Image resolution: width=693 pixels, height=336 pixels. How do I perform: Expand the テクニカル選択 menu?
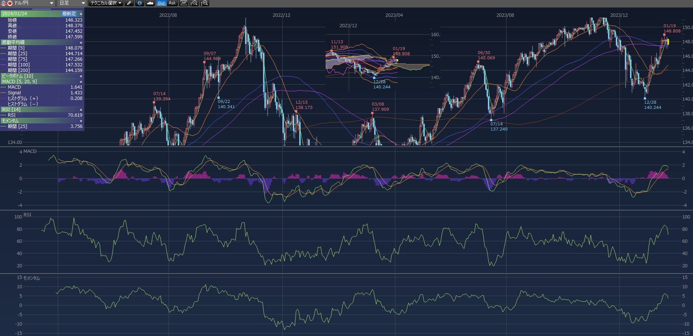point(106,3)
